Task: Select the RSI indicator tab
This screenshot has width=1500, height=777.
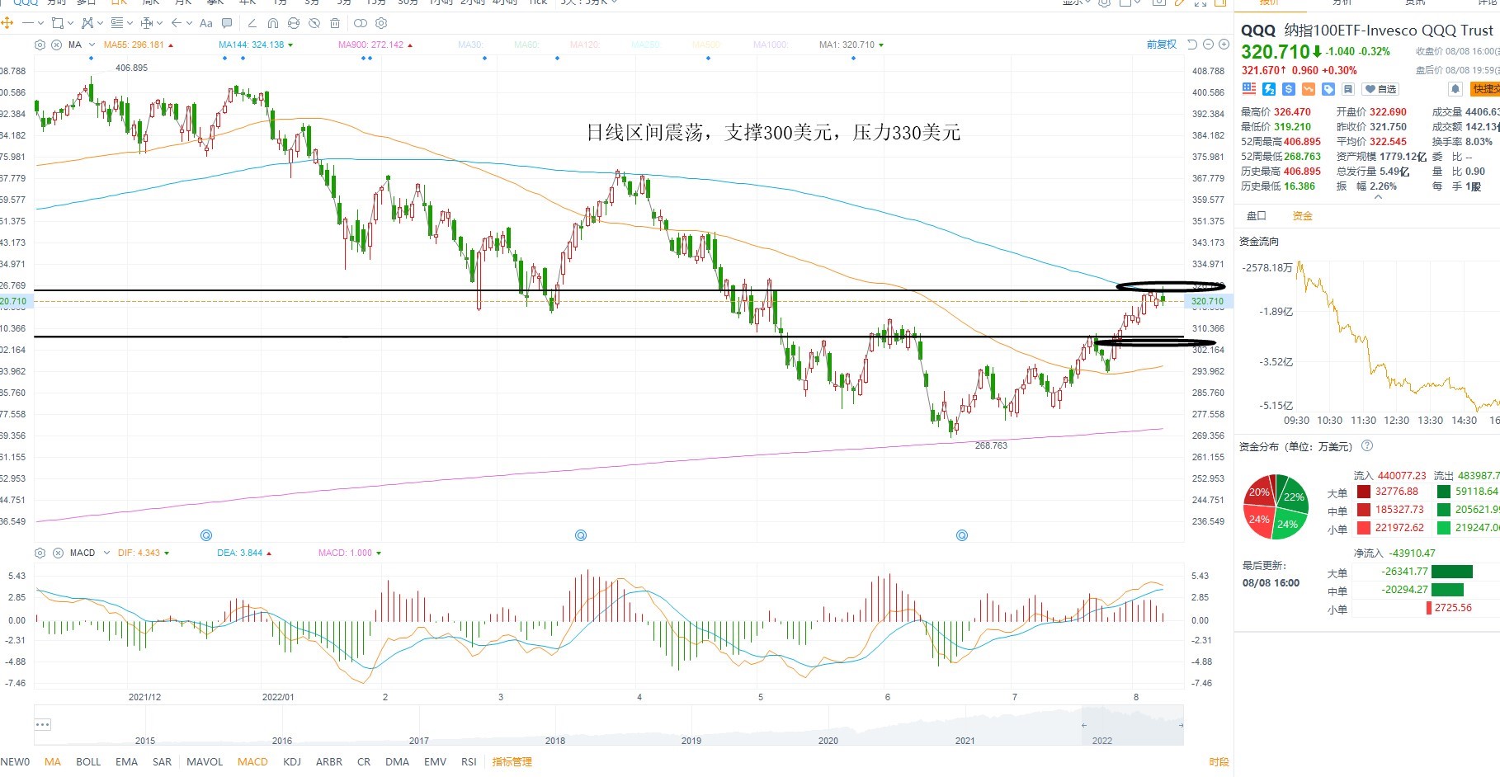Action: 469,762
